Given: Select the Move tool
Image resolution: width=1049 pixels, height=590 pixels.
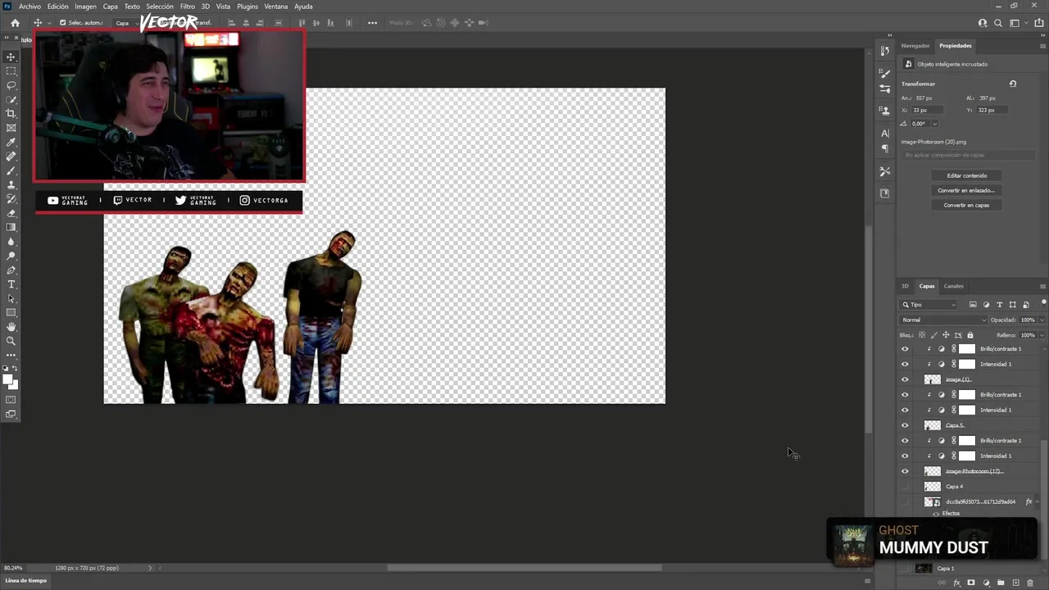Looking at the screenshot, I should [11, 57].
